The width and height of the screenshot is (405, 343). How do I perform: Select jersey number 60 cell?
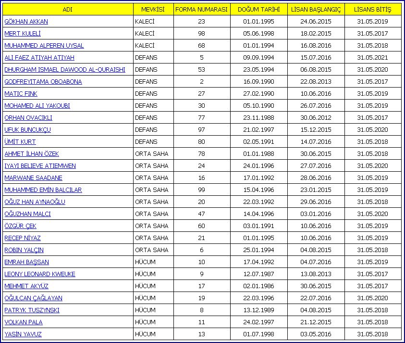[x=202, y=226]
